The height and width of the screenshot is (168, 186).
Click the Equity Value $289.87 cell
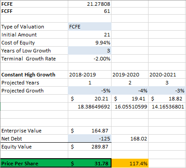(90, 147)
